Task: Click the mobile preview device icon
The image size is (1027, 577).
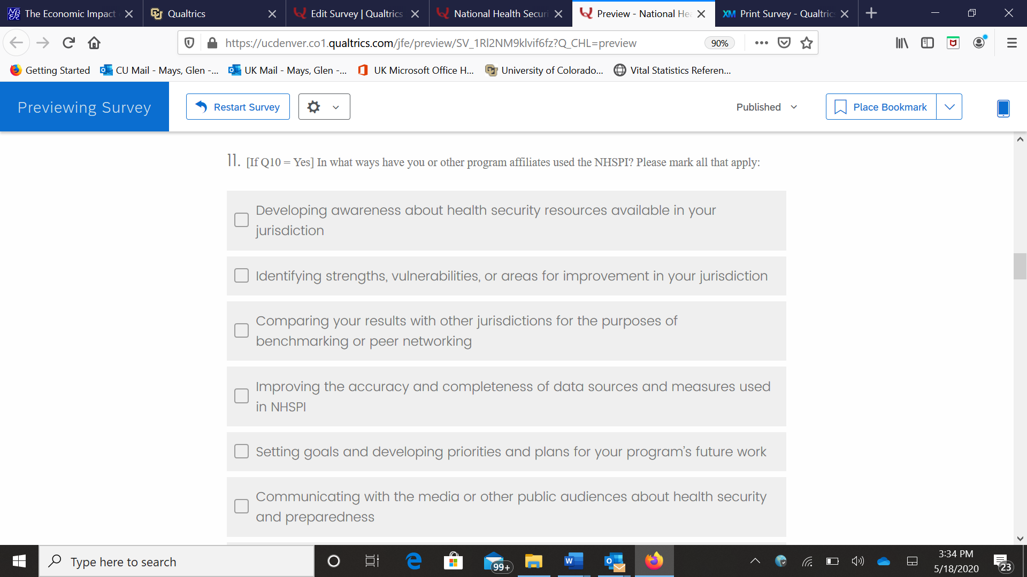Action: pos(1003,108)
